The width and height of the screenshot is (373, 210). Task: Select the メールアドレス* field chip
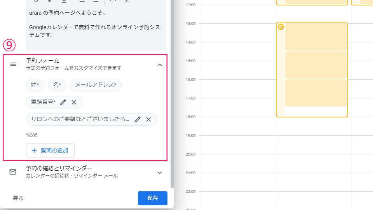[x=96, y=85]
